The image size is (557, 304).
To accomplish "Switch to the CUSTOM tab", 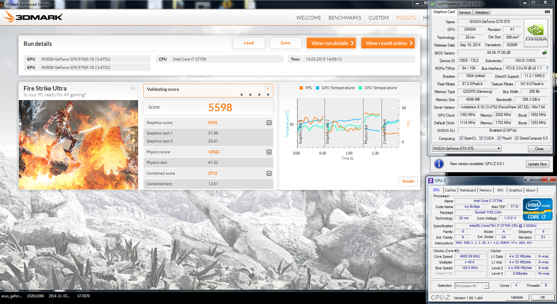I will point(379,18).
